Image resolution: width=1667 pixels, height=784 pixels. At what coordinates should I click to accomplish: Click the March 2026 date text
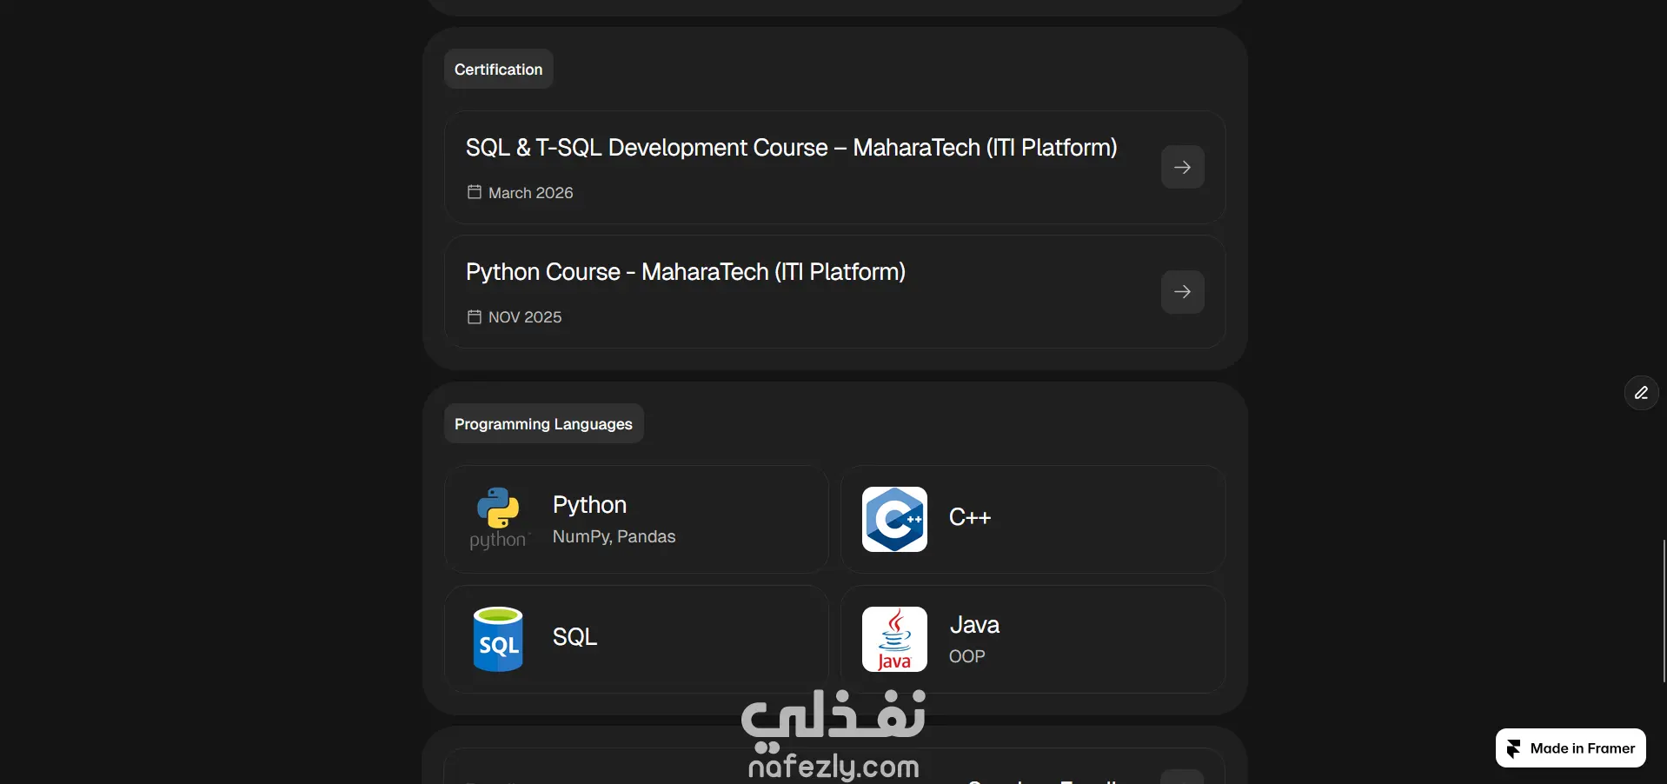pyautogui.click(x=531, y=193)
